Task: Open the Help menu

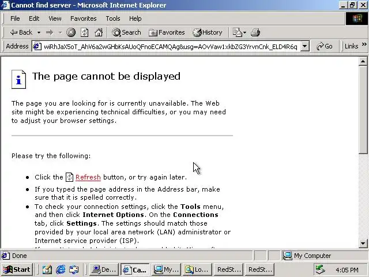Action: [135, 18]
